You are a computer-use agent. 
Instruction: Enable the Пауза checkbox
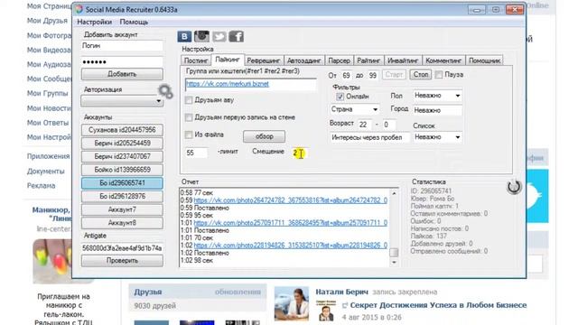tap(439, 75)
